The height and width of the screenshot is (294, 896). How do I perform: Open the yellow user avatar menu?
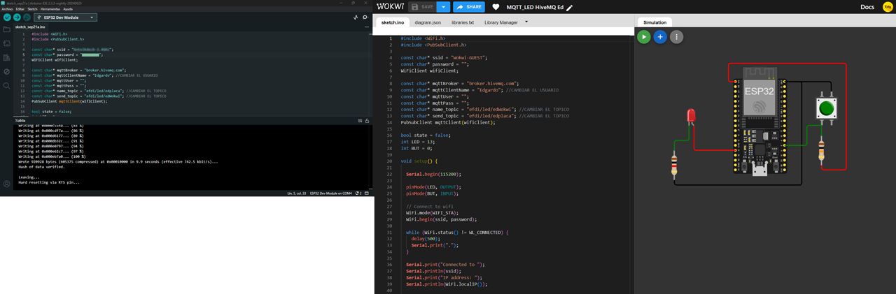click(888, 7)
